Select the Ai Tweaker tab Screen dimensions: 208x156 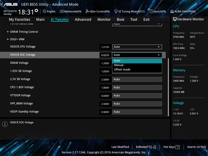tap(60, 20)
